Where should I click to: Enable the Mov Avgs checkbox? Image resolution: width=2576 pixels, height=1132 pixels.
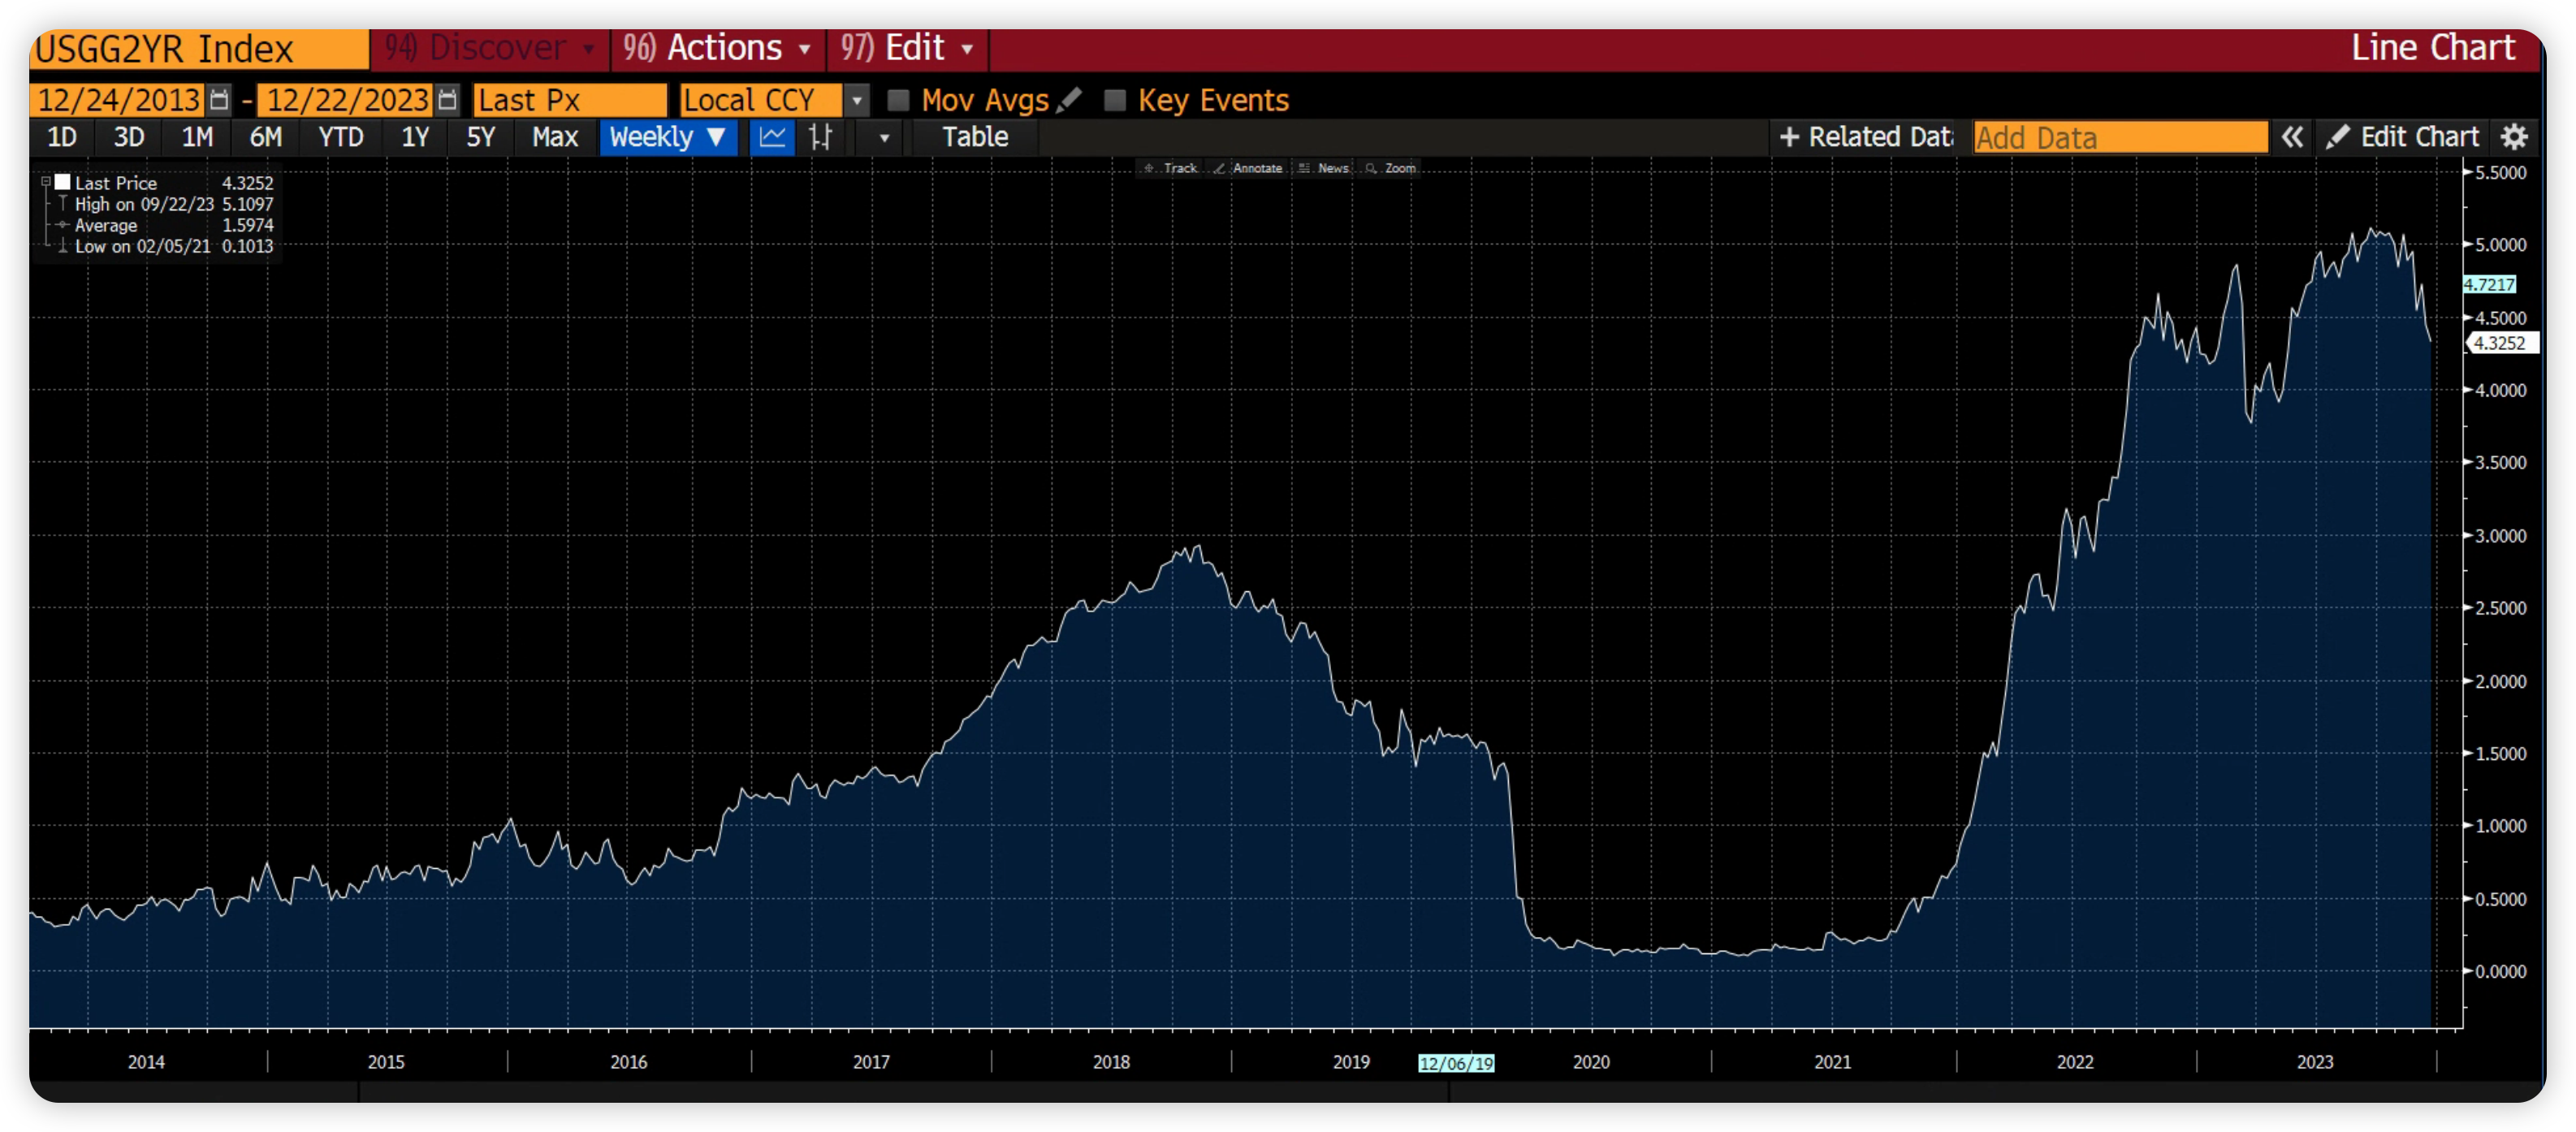tap(898, 100)
